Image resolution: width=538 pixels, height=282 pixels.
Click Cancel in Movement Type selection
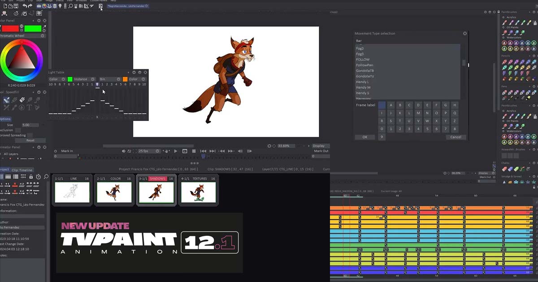pyautogui.click(x=456, y=137)
